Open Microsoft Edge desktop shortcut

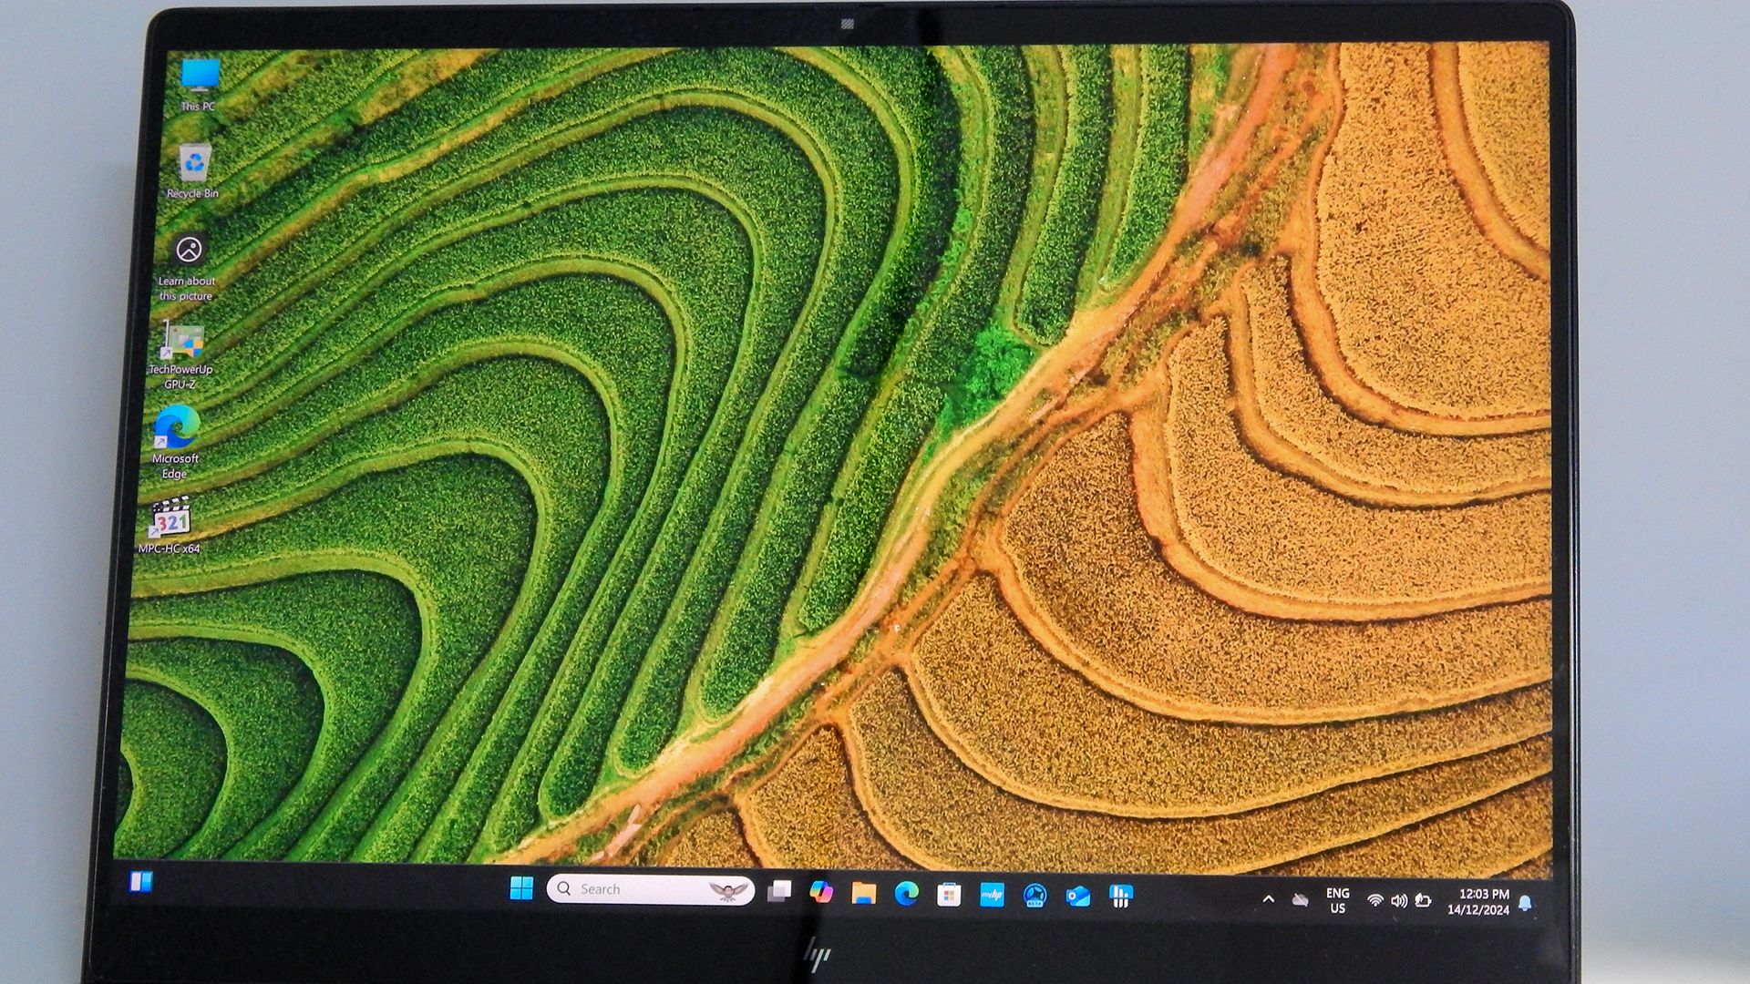pos(177,428)
